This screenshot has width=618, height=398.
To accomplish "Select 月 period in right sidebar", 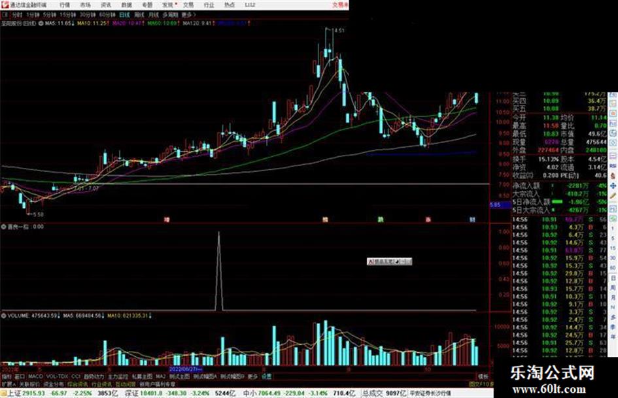I will click(x=613, y=297).
